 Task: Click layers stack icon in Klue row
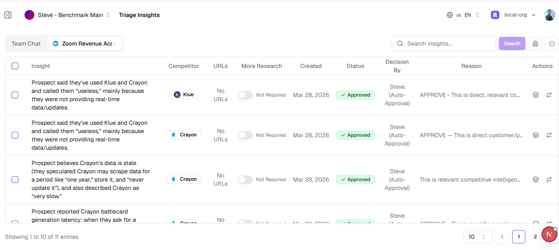point(536,95)
